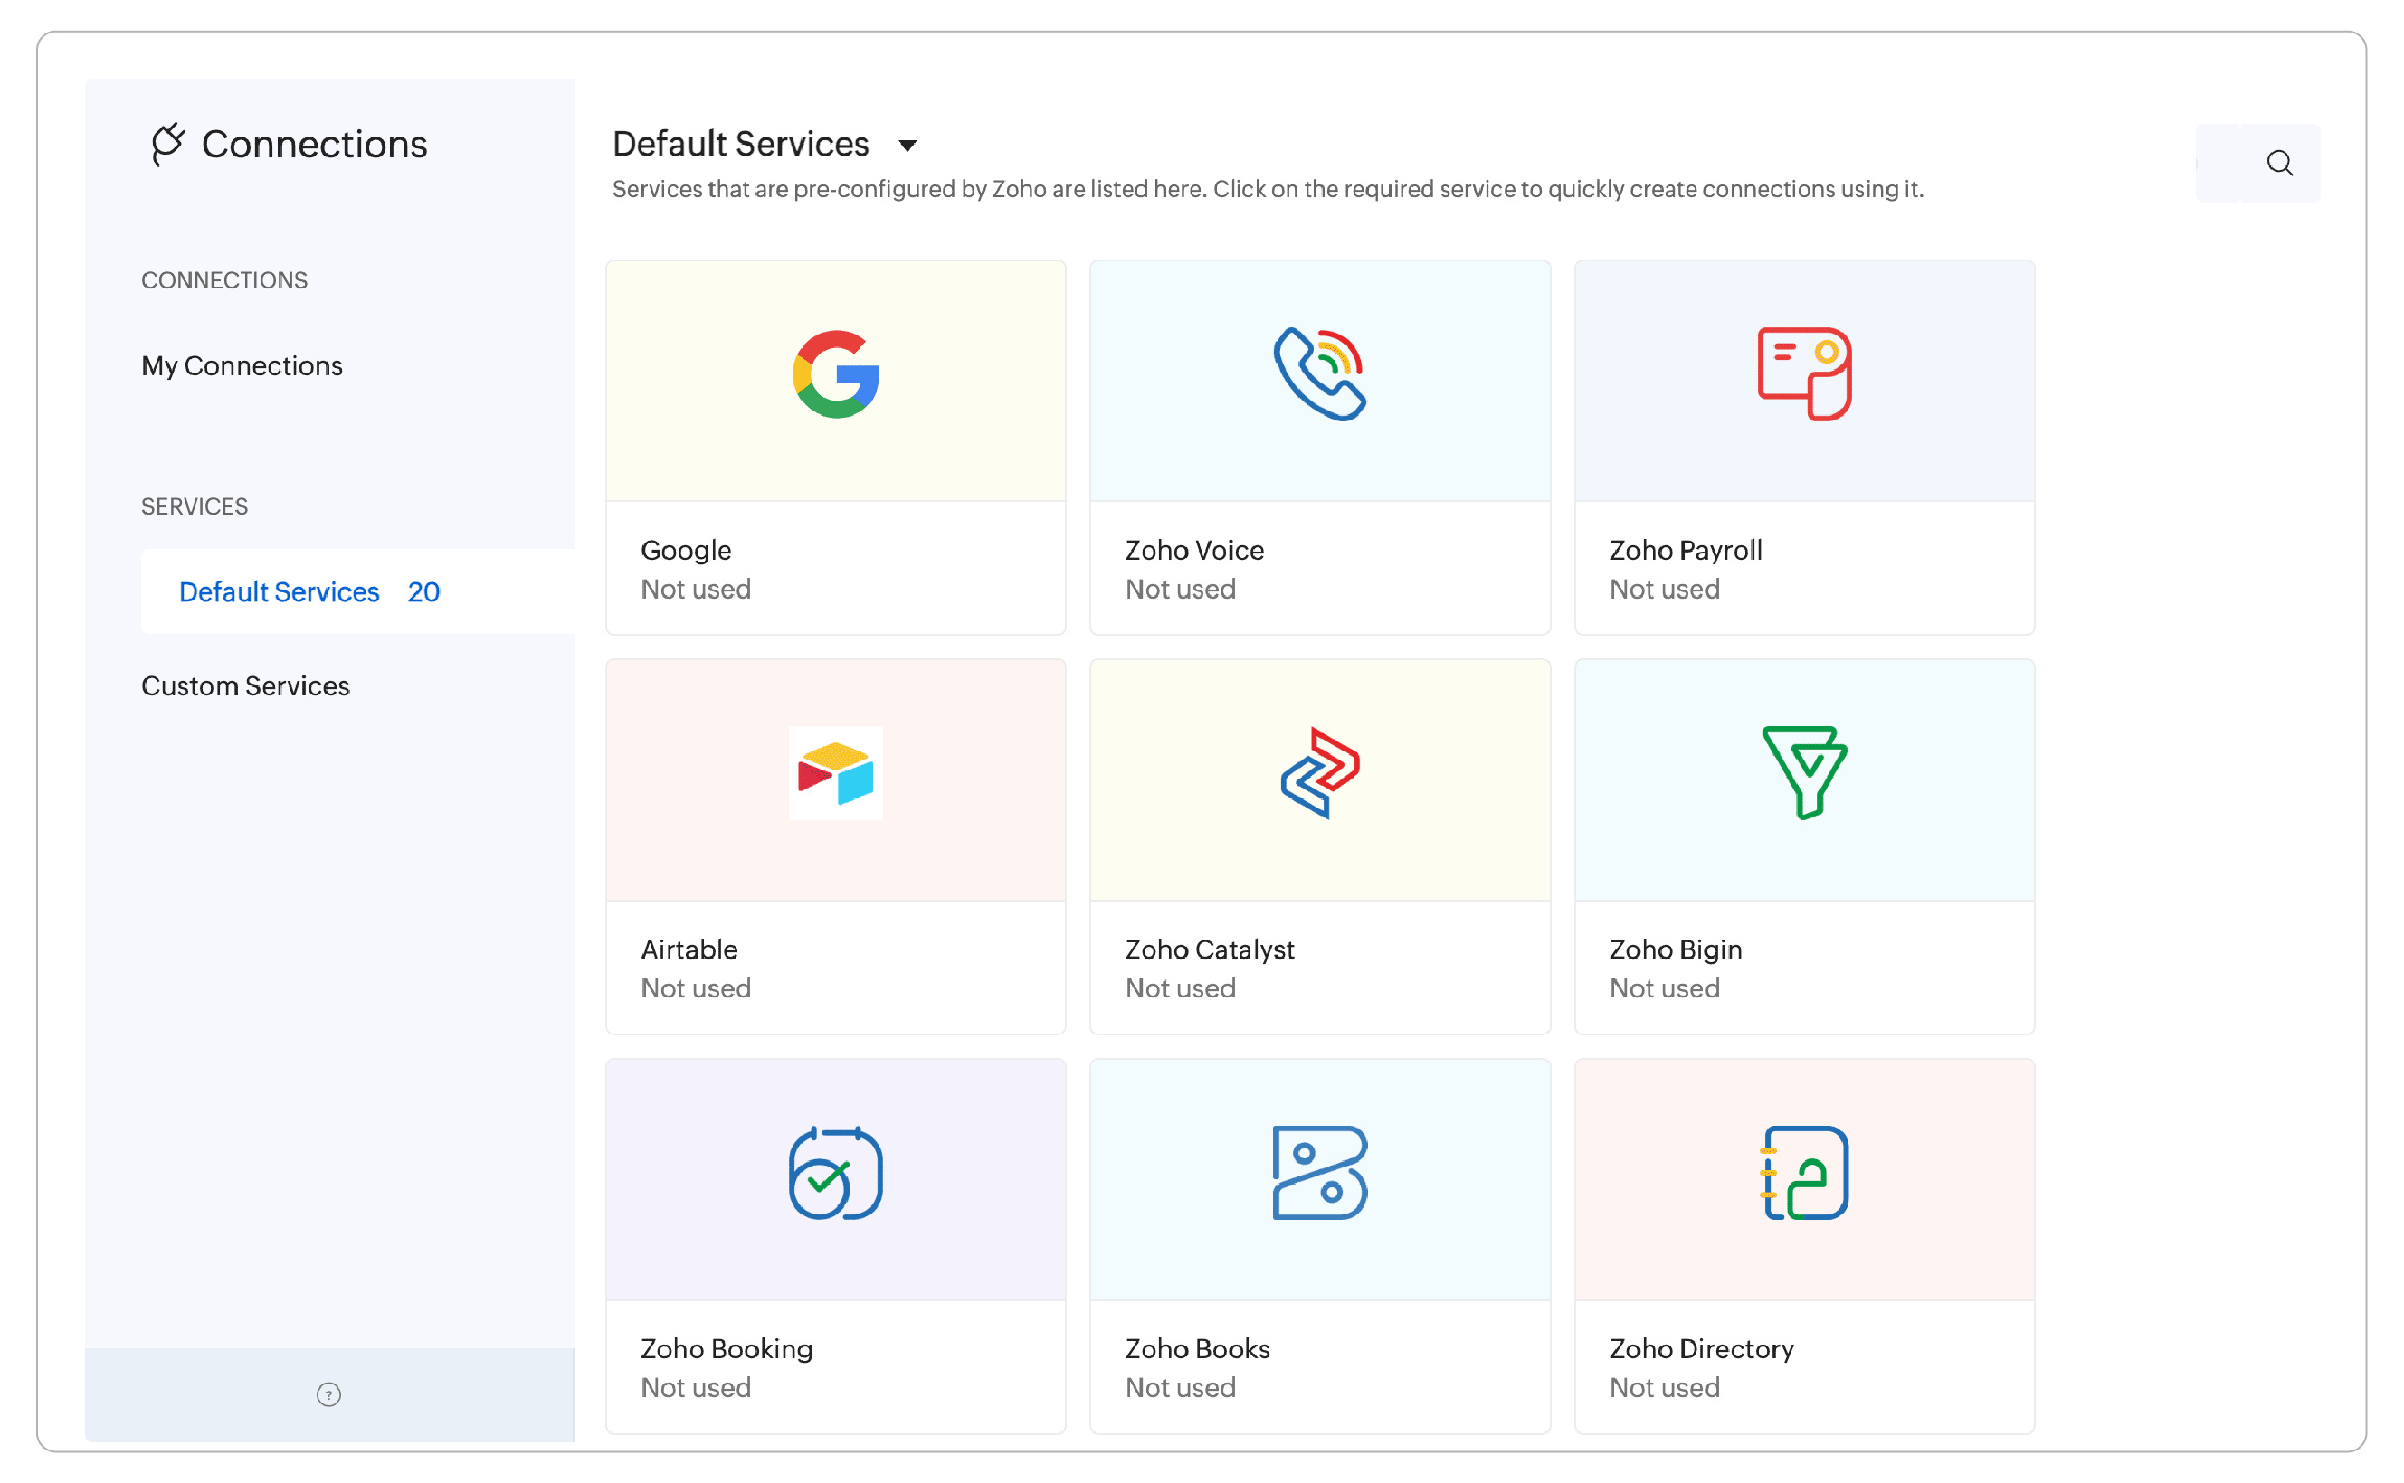
Task: Click the Zoho Bigin funnel icon
Action: point(1803,774)
